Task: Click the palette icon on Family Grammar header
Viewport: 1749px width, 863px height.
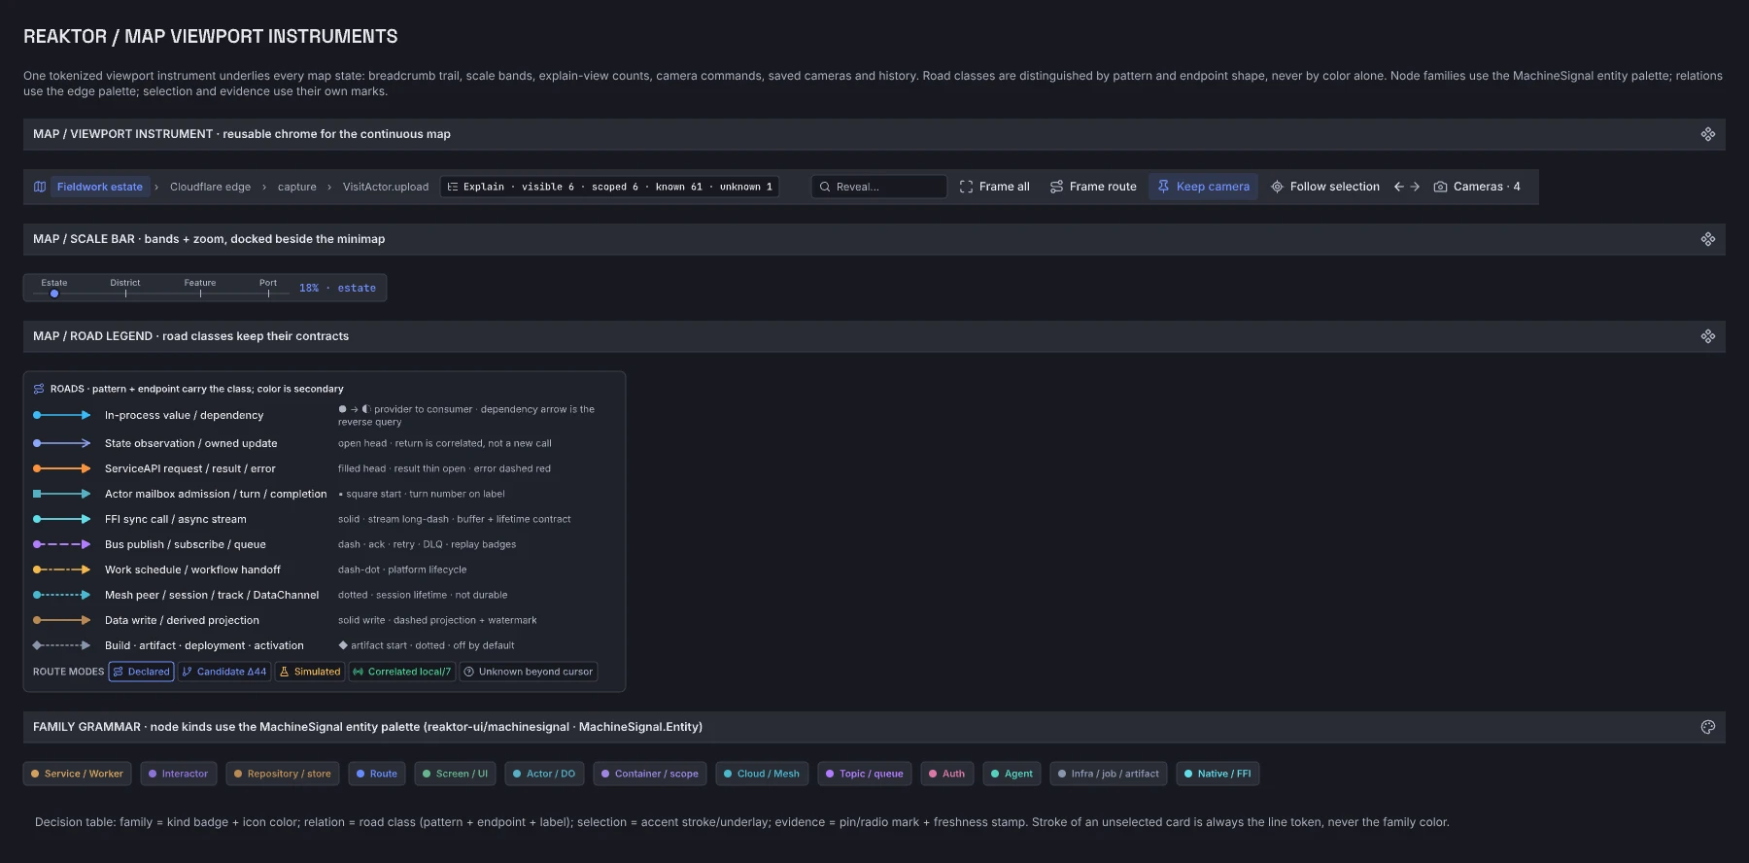Action: point(1708,727)
